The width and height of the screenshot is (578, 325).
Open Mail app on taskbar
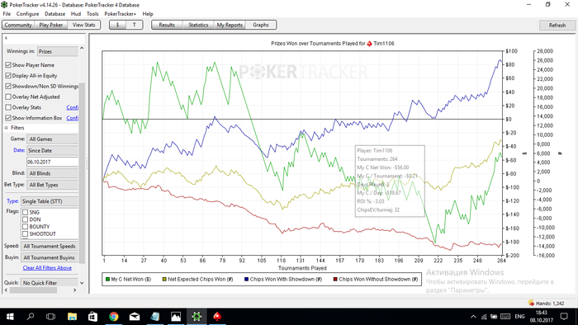(x=135, y=317)
